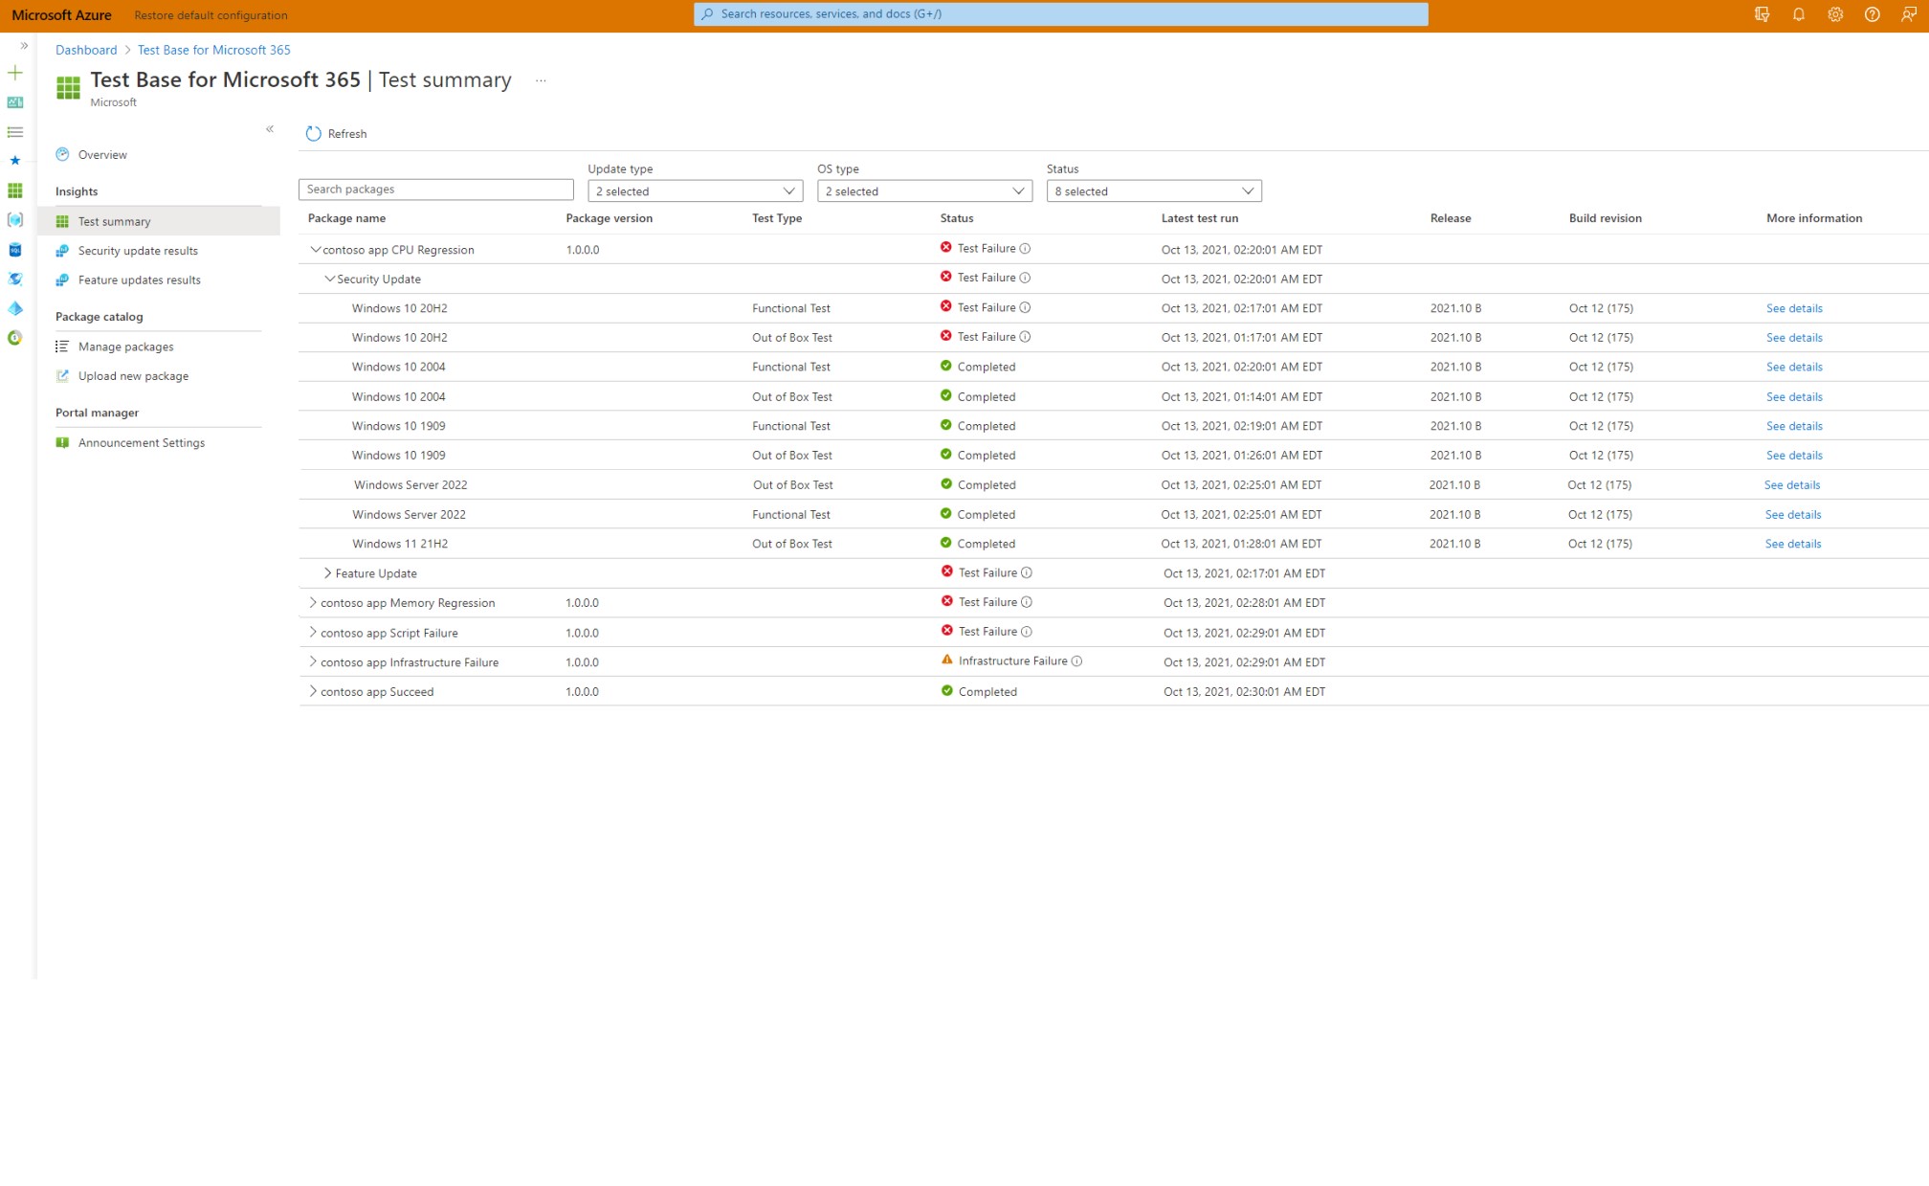Viewport: 1929px width, 1186px height.
Task: Collapse the Security Update tree section
Action: (330, 279)
